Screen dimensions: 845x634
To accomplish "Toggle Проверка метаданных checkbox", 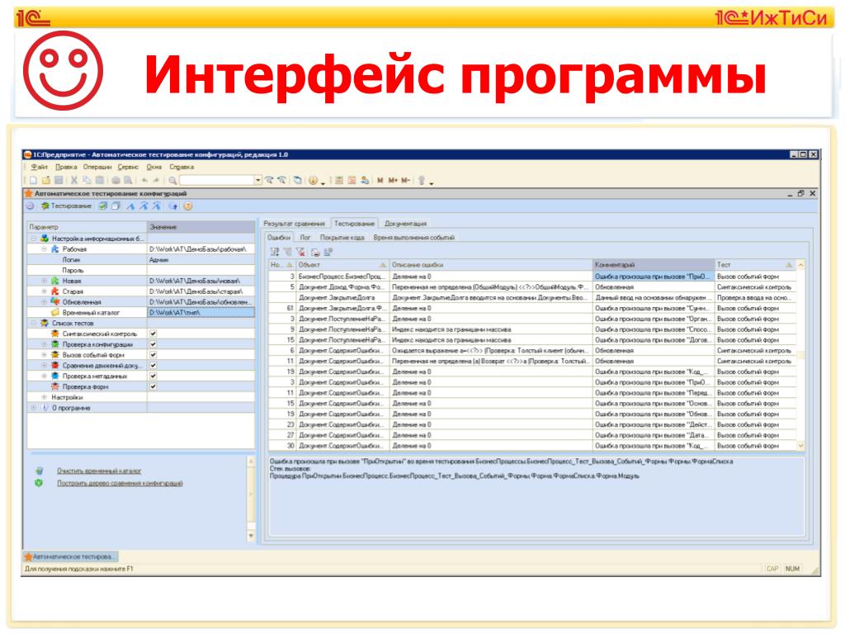I will (x=153, y=376).
